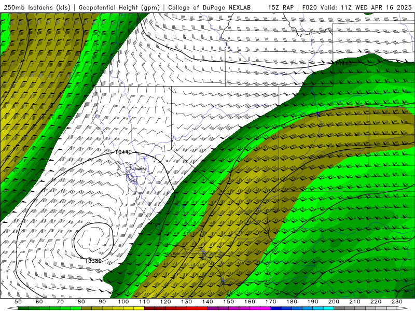
Task: Click the 90 value on the color scale
Action: [x=102, y=302]
